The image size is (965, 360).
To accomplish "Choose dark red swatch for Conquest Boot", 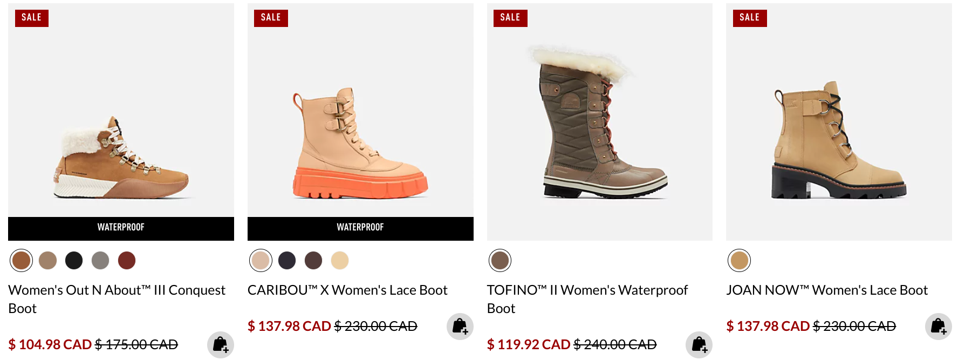I will [127, 260].
